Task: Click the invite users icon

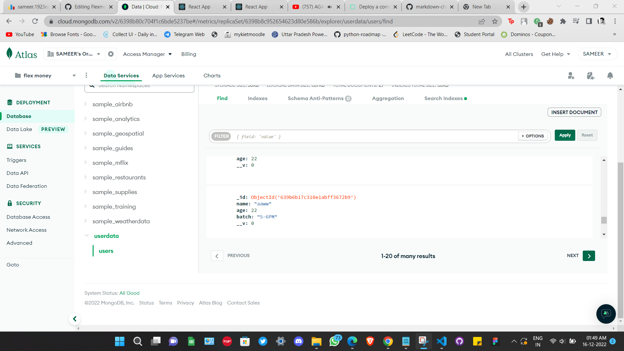Action: [571, 75]
